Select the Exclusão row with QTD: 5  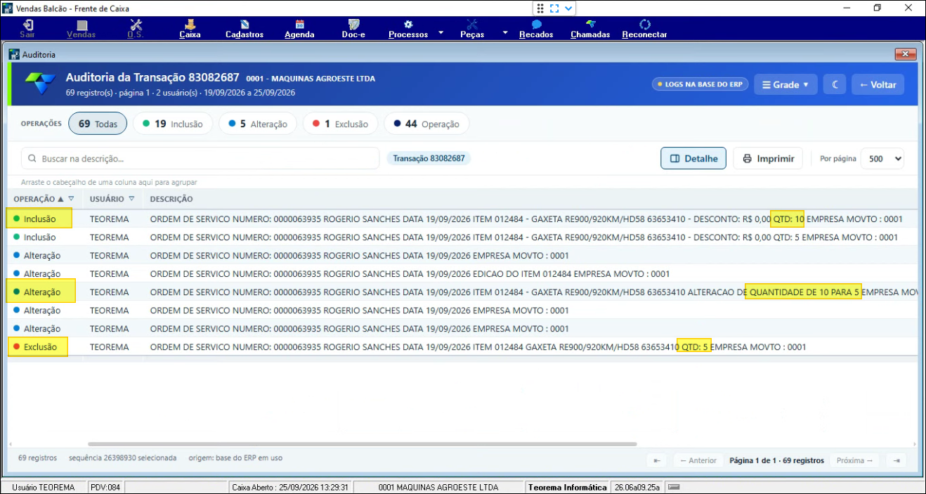pos(462,347)
